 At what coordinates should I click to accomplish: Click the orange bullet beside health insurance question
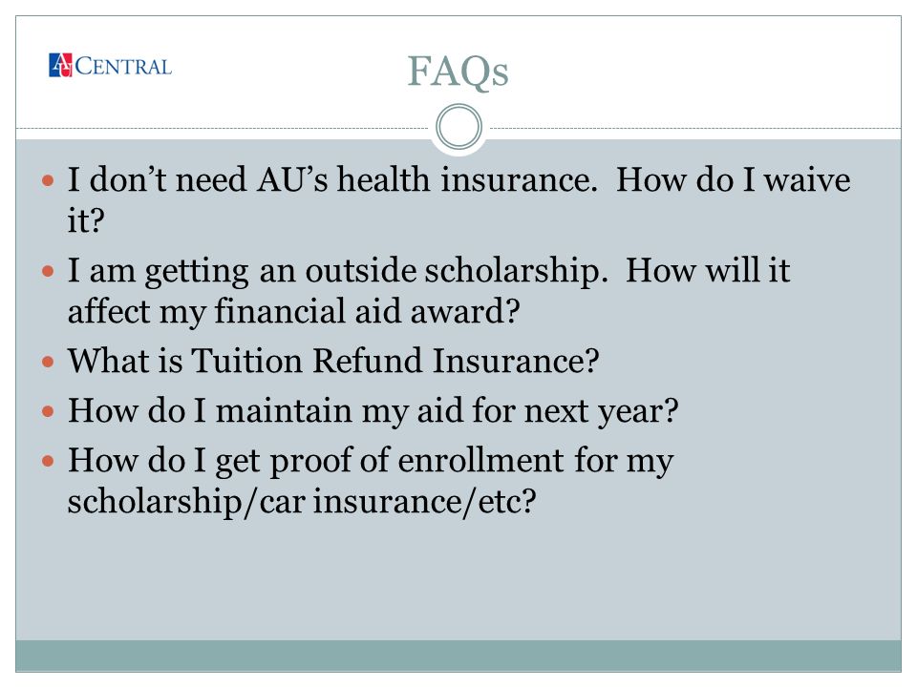(48, 180)
